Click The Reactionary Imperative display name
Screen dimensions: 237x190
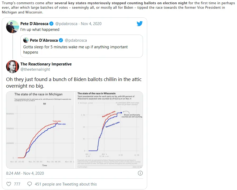pos(46,64)
